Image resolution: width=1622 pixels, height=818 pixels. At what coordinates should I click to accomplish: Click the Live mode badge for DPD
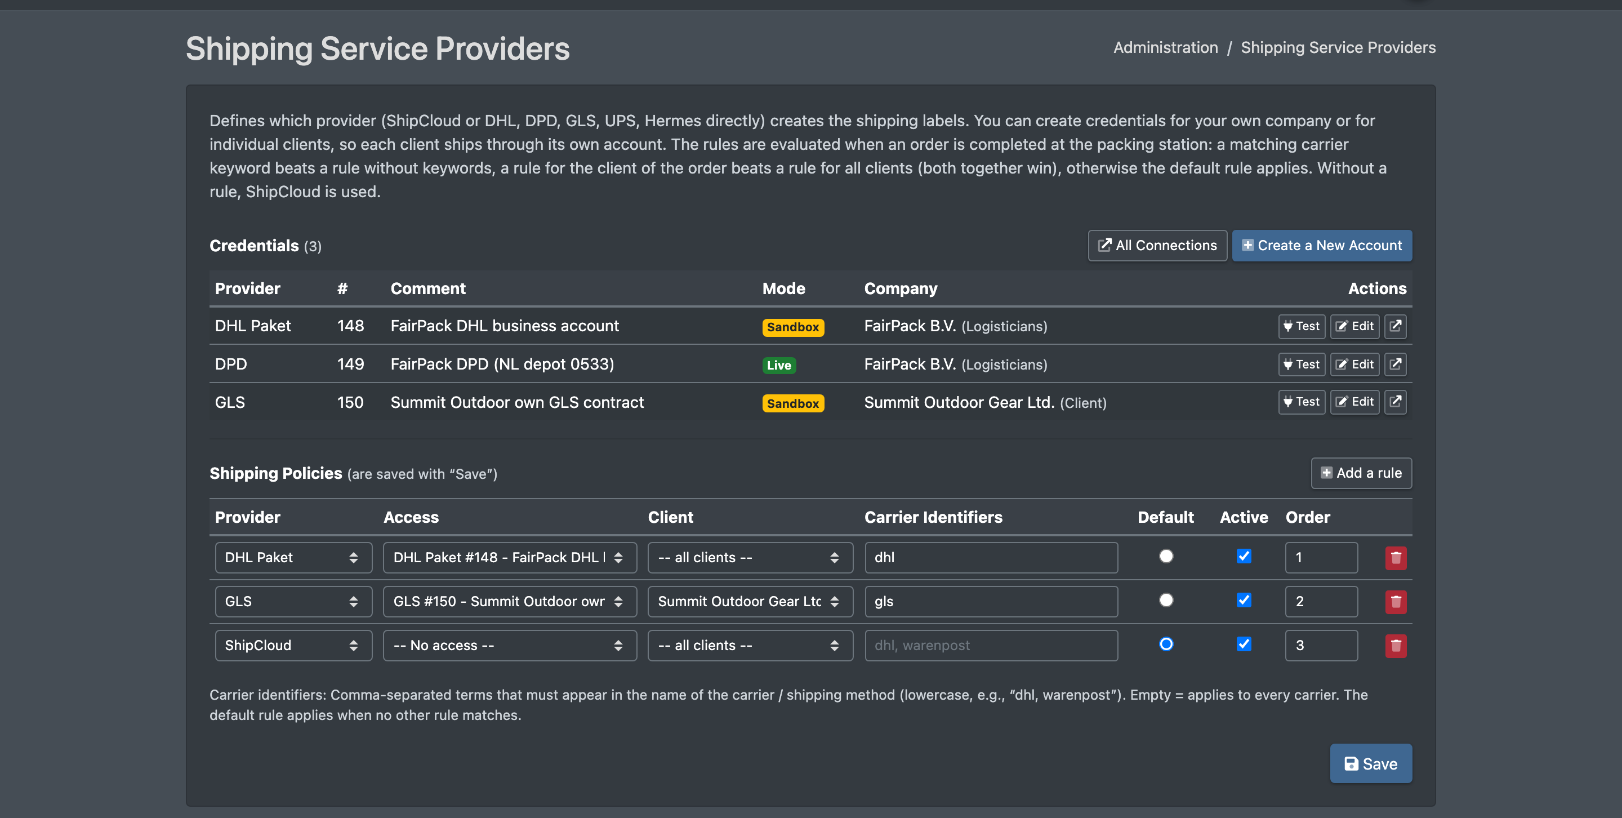(x=779, y=365)
